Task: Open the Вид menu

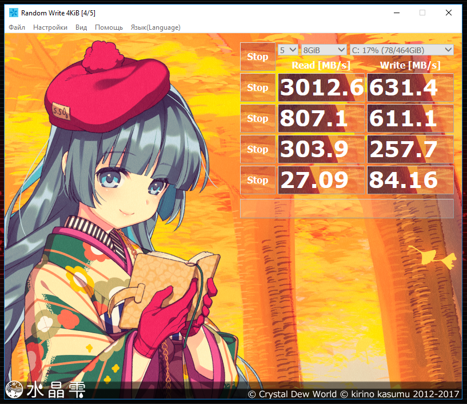Action: [x=81, y=27]
